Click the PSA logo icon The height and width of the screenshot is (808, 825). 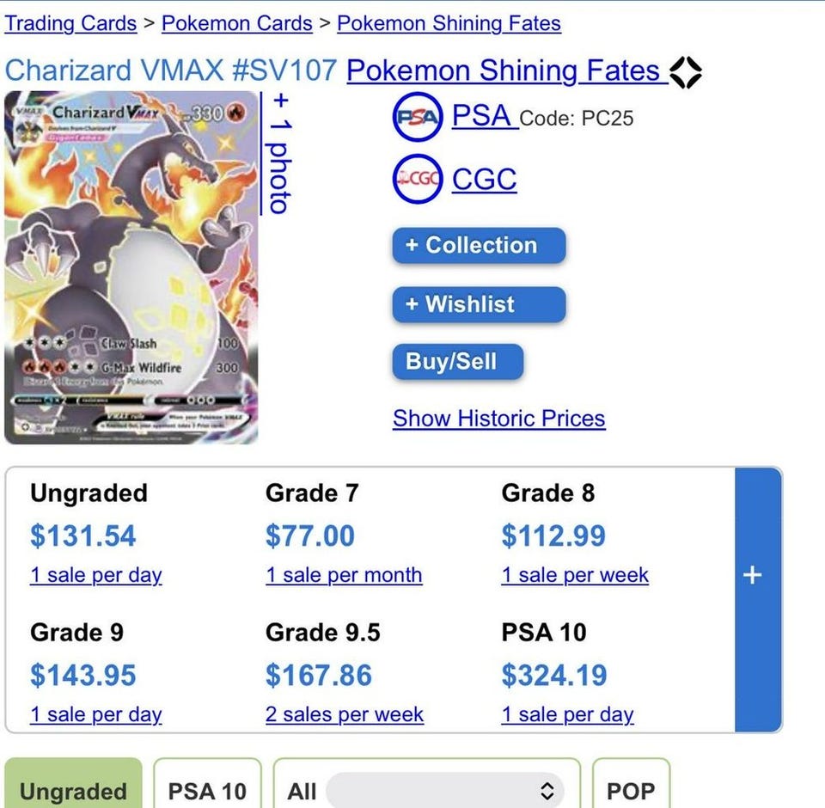pos(418,116)
